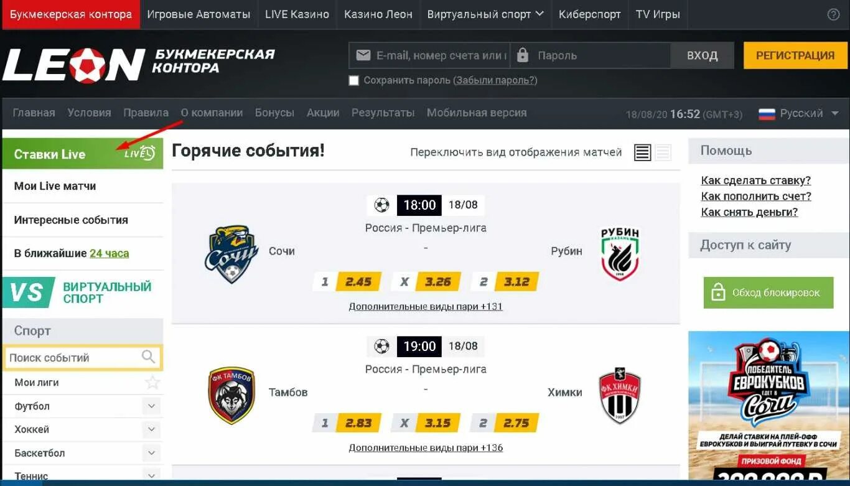Click the VS Виртуальный спорт banner
Image resolution: width=850 pixels, height=486 pixels.
click(83, 292)
